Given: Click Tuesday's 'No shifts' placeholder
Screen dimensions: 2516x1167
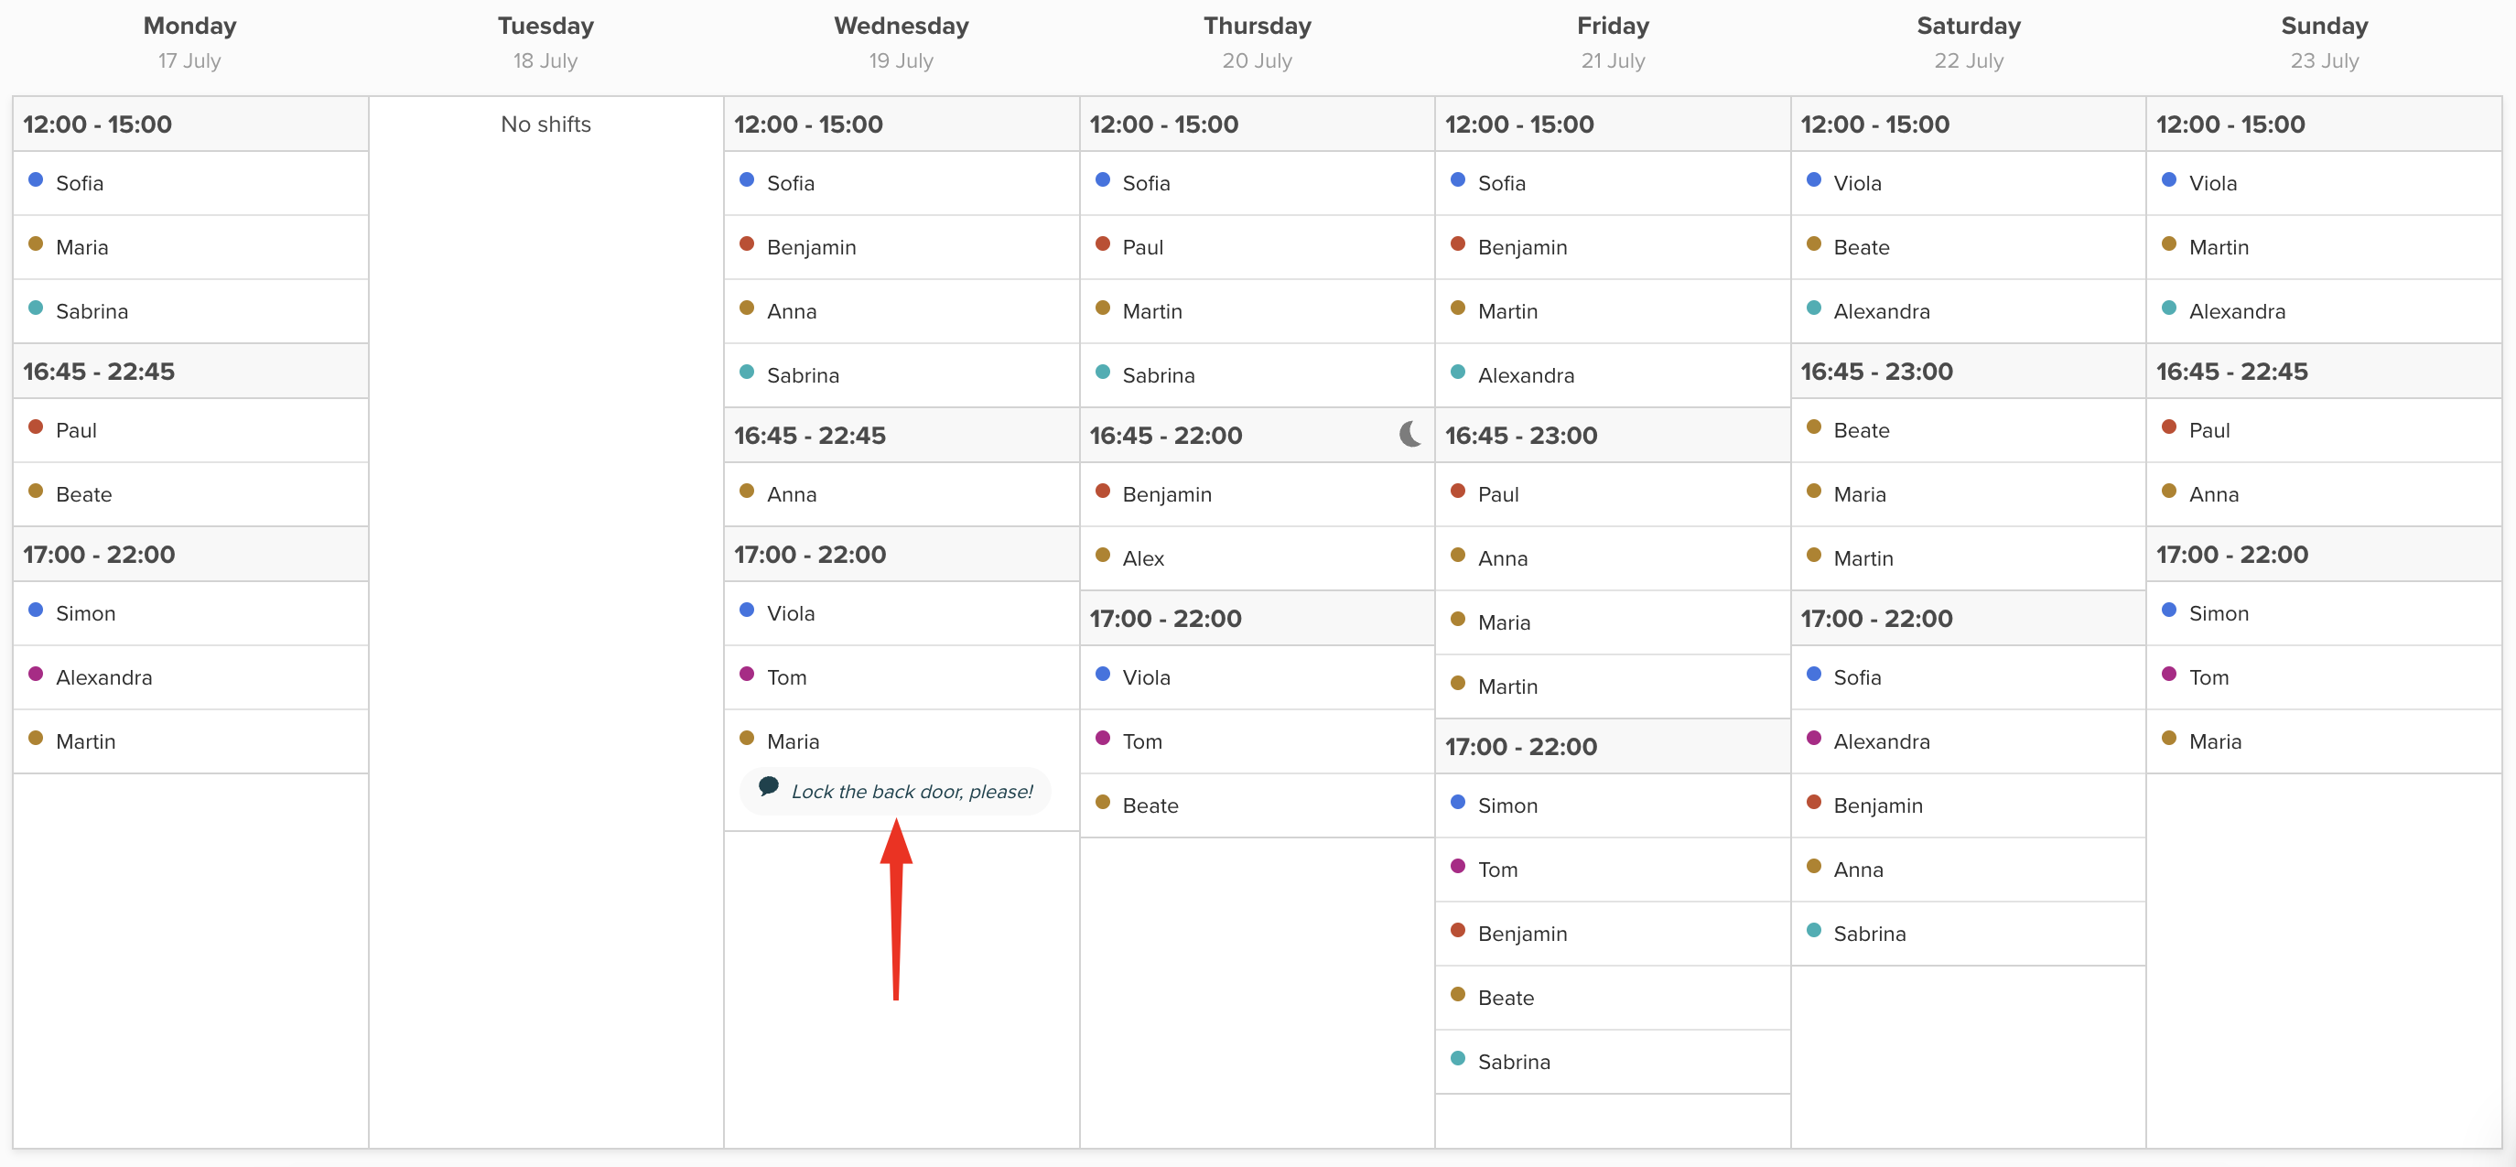Looking at the screenshot, I should point(545,124).
